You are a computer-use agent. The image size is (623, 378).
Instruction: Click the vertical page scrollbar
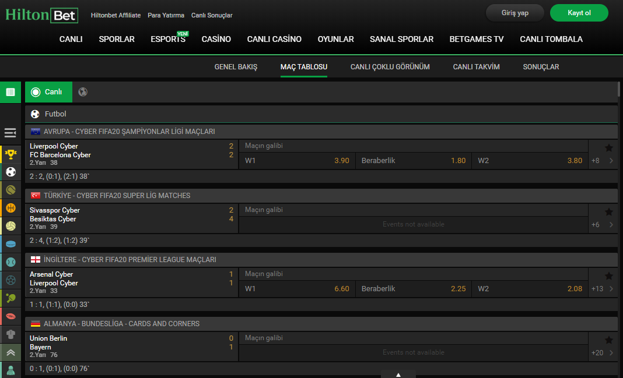(619, 89)
